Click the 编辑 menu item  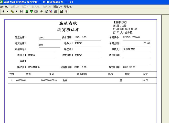coord(14,7)
